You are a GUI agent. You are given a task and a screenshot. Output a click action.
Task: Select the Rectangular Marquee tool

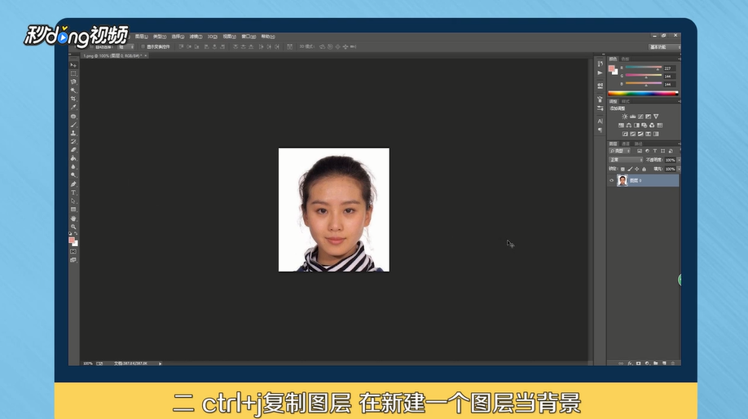[73, 73]
